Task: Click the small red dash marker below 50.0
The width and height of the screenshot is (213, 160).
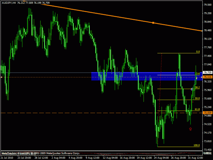Action: tap(193, 102)
